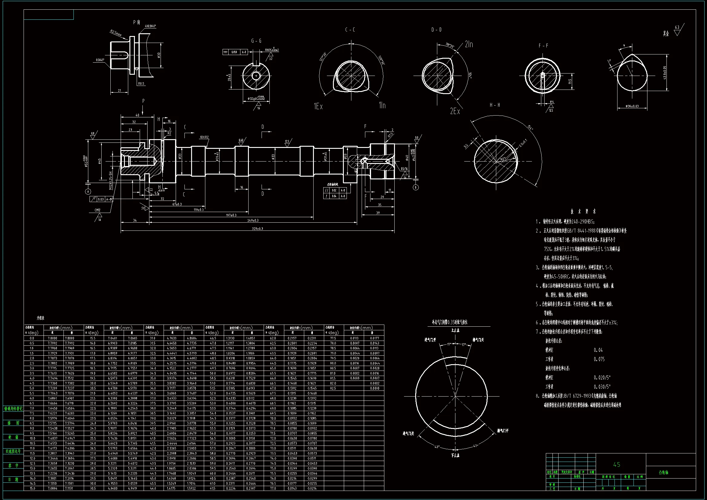Click the 借通用件登记 sidebar cell
Viewport: 707px width, 500px height.
(x=13, y=409)
